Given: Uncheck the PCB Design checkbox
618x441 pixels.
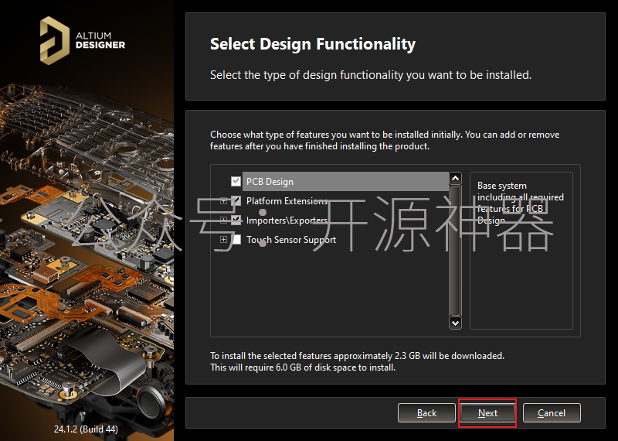Looking at the screenshot, I should click(236, 181).
